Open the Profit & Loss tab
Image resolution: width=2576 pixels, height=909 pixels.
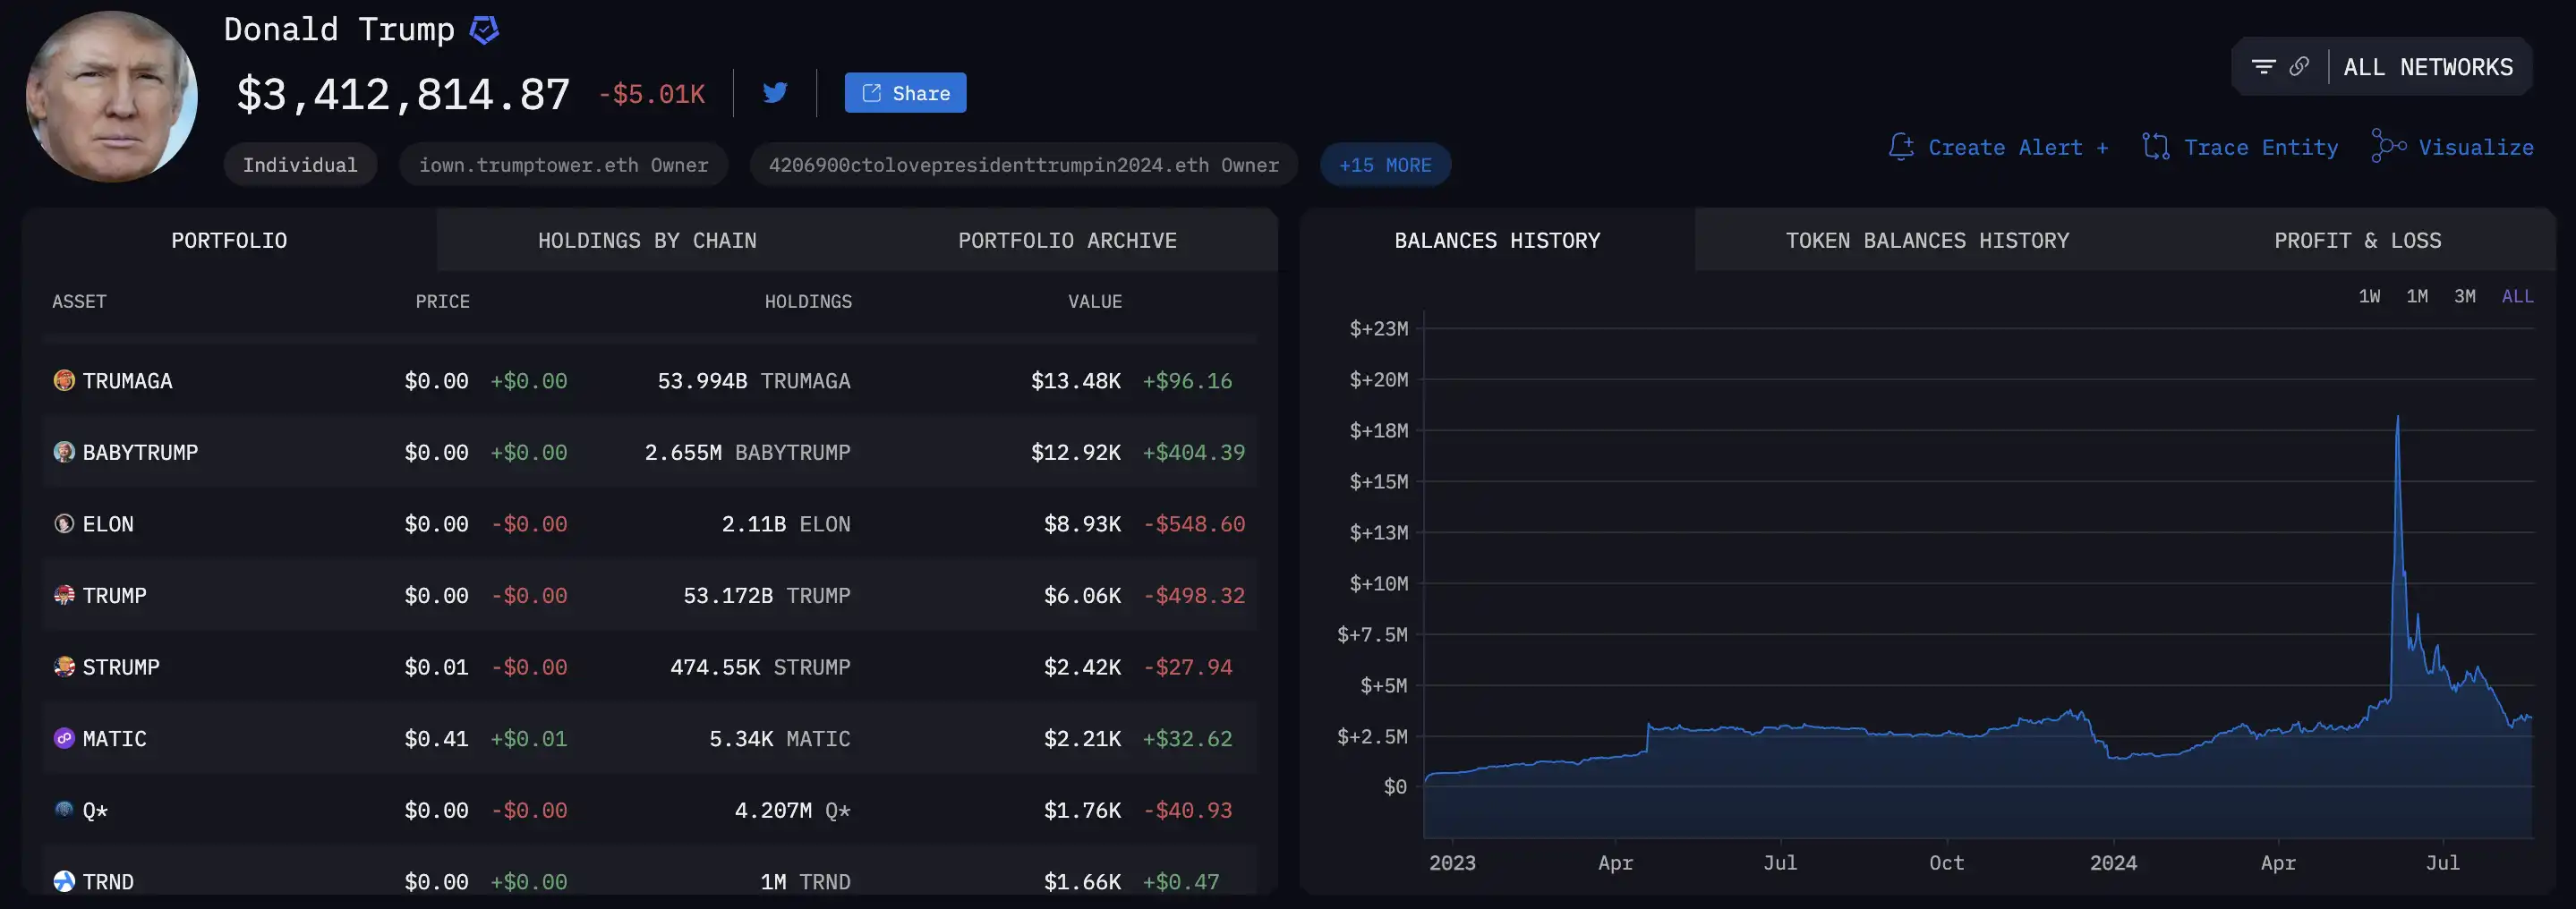pos(2357,241)
